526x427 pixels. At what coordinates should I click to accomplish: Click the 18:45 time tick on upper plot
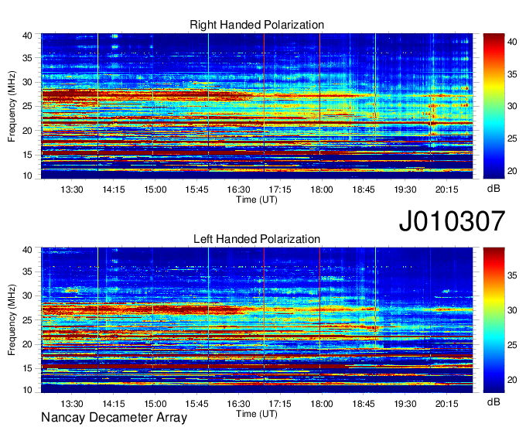[364, 190]
